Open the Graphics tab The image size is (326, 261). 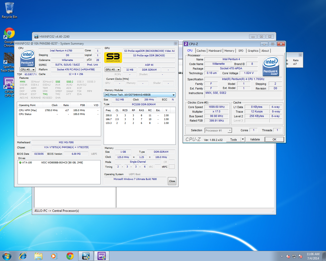[253, 51]
